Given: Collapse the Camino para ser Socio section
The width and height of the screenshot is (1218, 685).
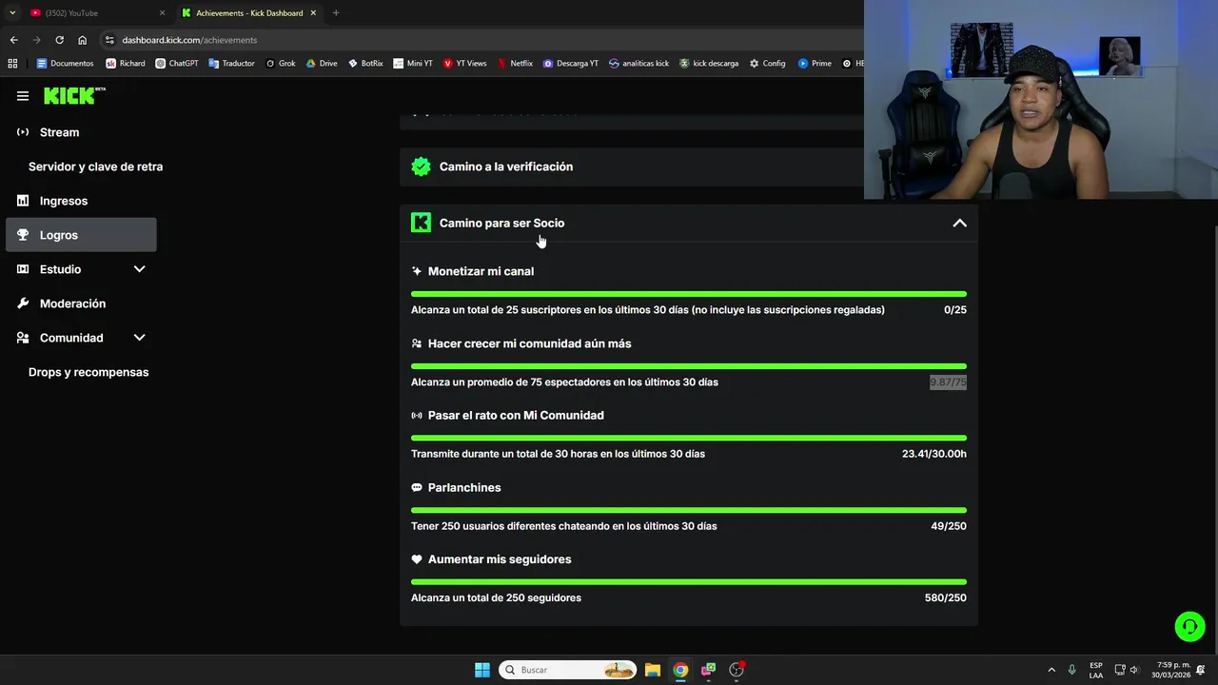Looking at the screenshot, I should click(x=959, y=223).
